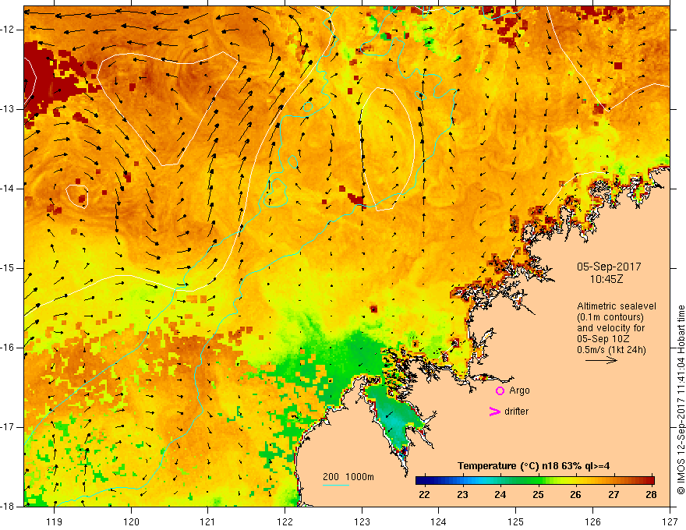Click latitude label -14 on left axis
686x530 pixels.
(9, 189)
